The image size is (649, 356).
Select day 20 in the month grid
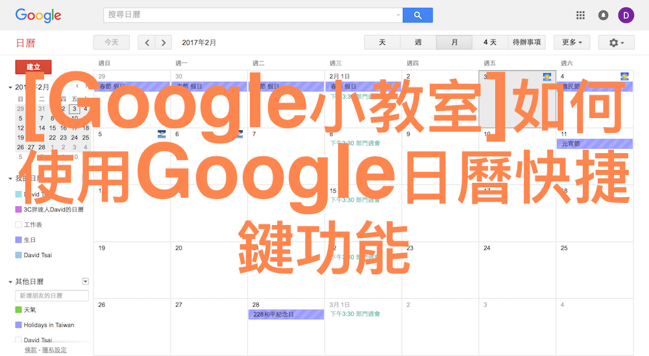(178, 248)
